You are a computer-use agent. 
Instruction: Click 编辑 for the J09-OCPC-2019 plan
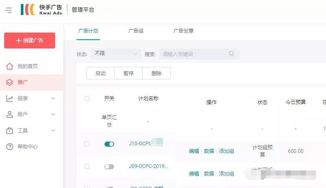194,174
